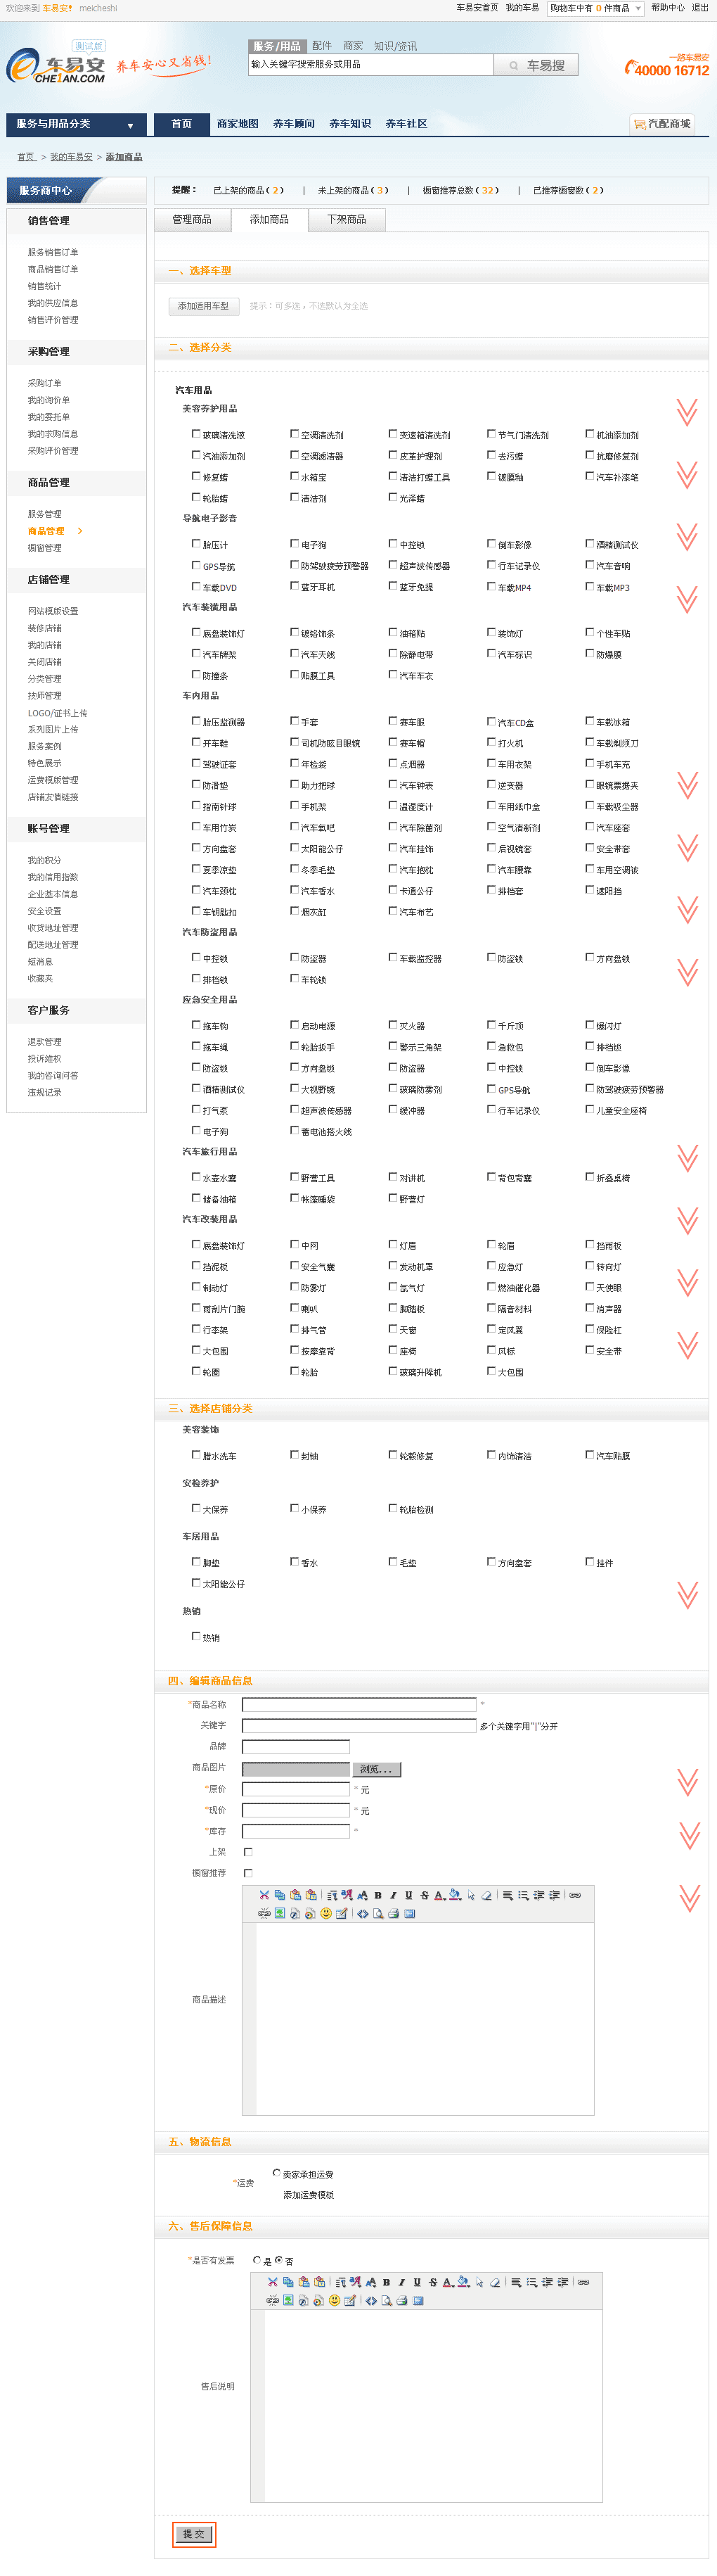Open 服务销售订单 in sidebar
Viewport: 717px width, 2576px height.
click(53, 252)
